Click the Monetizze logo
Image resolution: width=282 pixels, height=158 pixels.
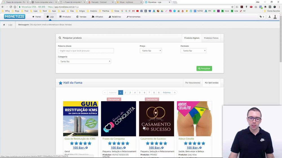coord(15,17)
